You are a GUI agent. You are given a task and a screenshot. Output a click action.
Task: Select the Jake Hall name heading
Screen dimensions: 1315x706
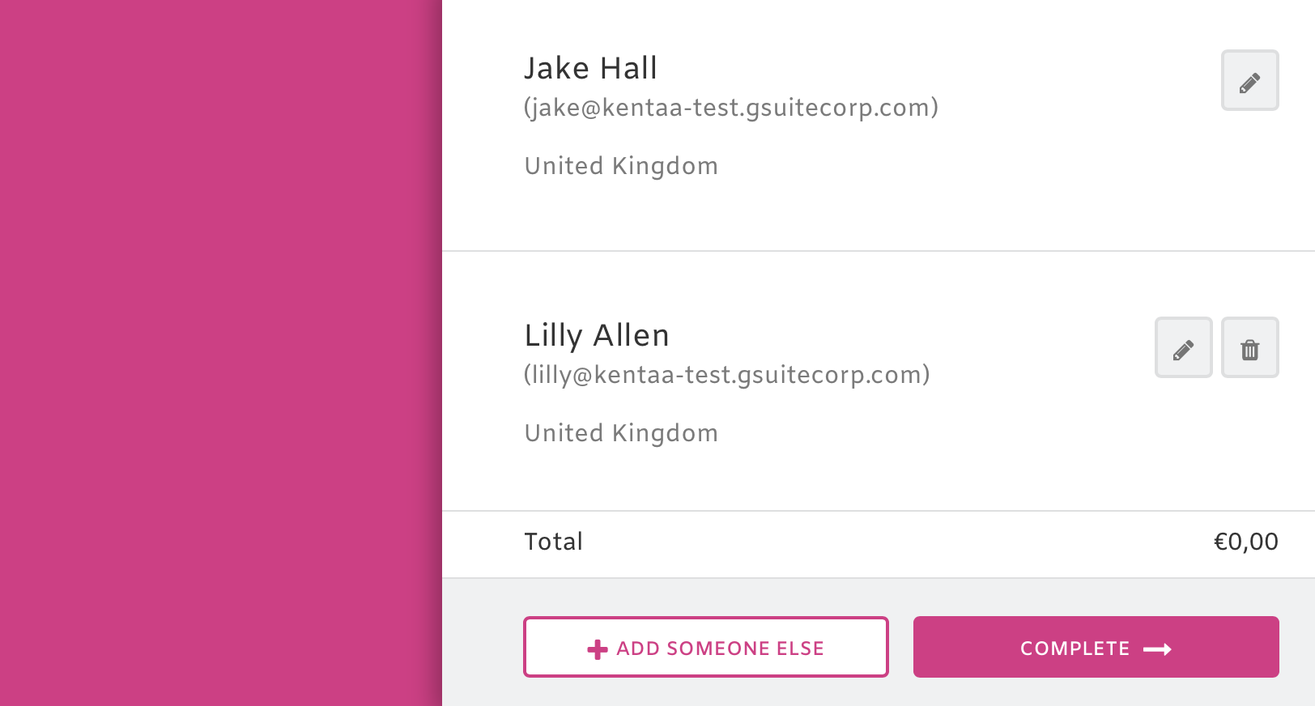(x=590, y=68)
